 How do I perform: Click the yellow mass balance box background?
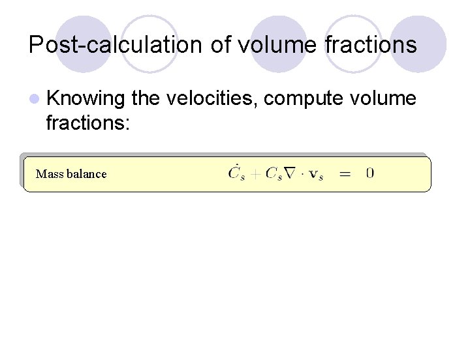click(x=227, y=174)
